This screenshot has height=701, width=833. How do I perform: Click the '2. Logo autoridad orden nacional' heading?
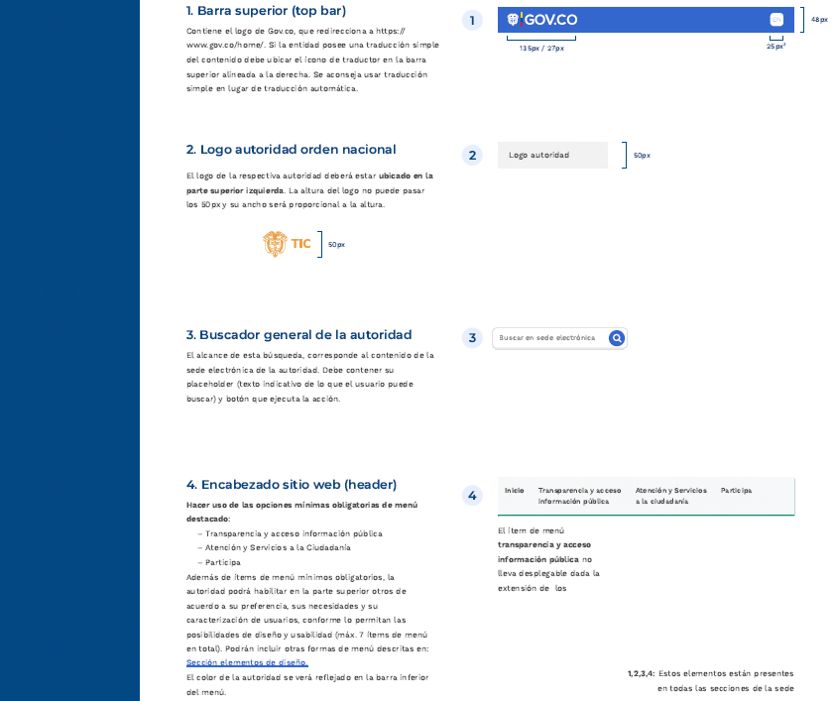[x=291, y=150]
